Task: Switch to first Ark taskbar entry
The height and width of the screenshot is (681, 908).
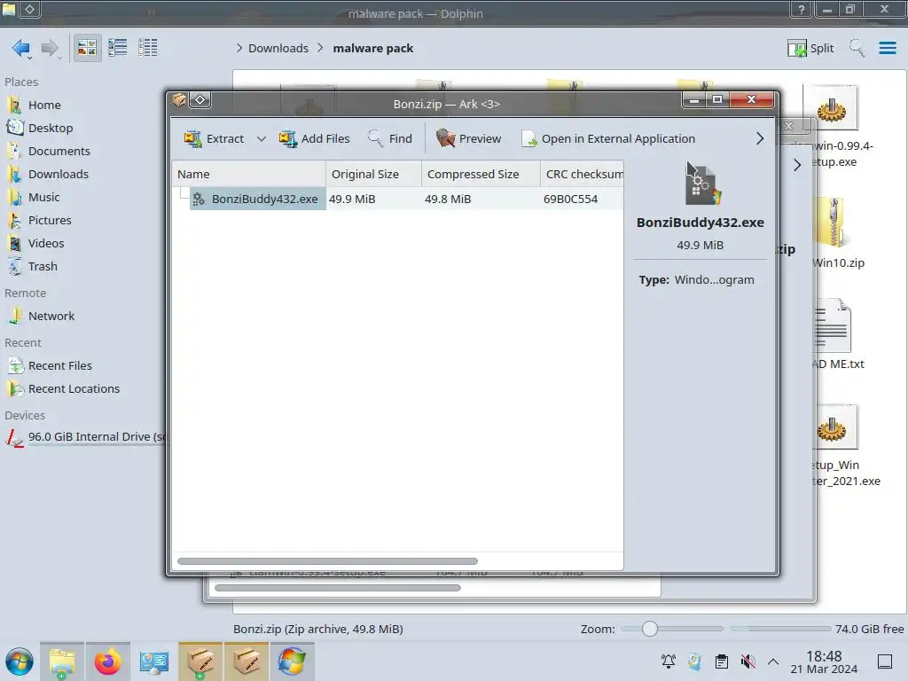Action: click(x=200, y=661)
